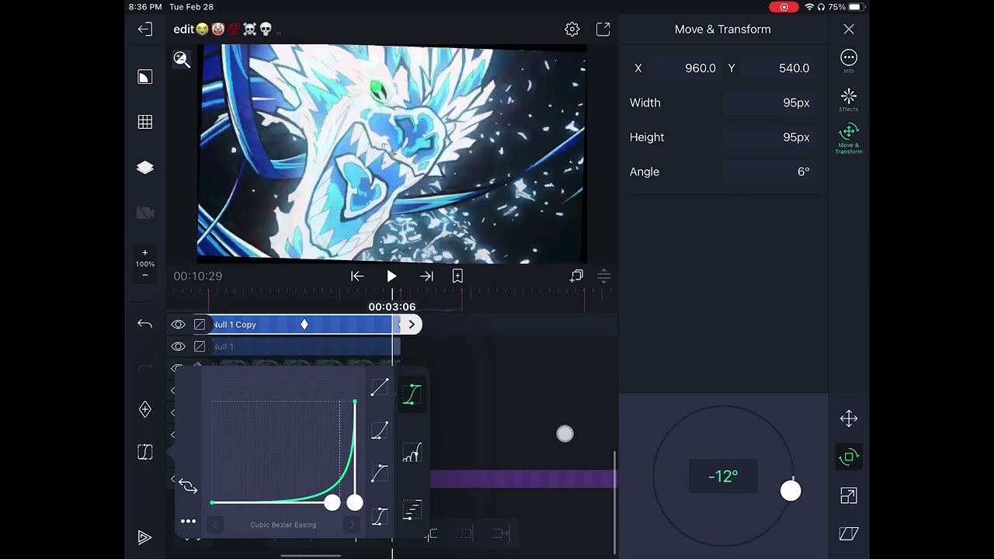Select the Null 1 layer bar
Image resolution: width=994 pixels, height=559 pixels.
pyautogui.click(x=305, y=346)
